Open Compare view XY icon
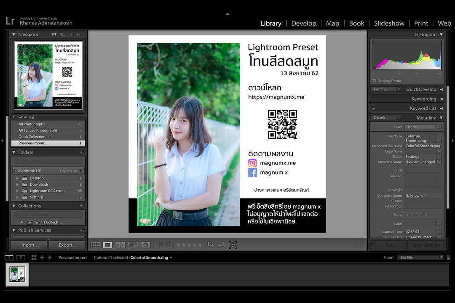Viewport: 455px width, 303px height. [x=120, y=245]
